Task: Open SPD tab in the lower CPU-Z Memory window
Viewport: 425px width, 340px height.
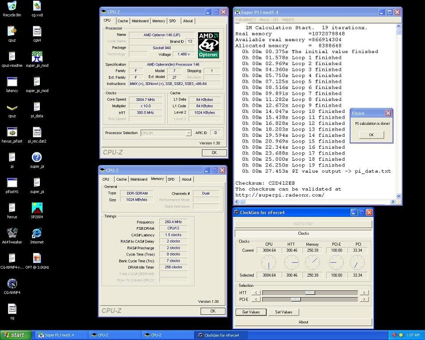Action: pos(171,179)
